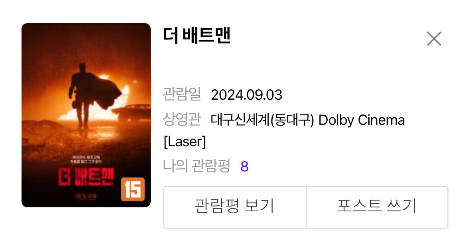Click the 상영관 label
This screenshot has height=250, width=470.
click(x=182, y=119)
